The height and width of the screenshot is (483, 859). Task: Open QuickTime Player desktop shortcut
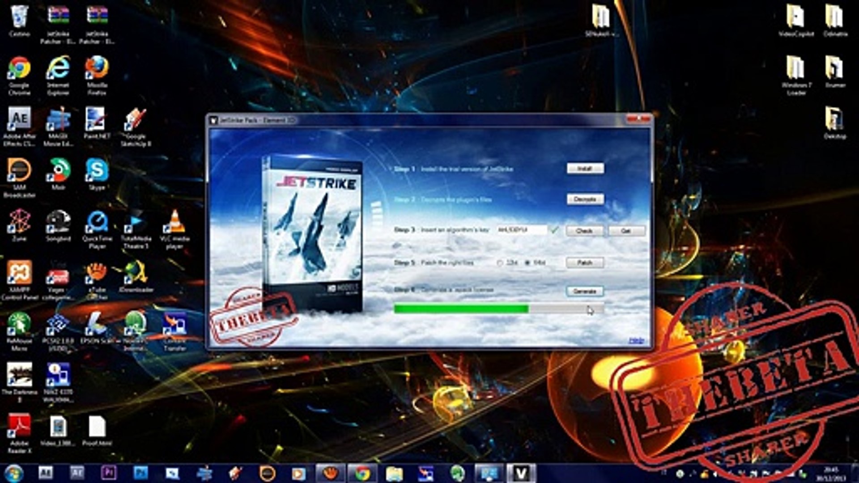click(x=97, y=222)
